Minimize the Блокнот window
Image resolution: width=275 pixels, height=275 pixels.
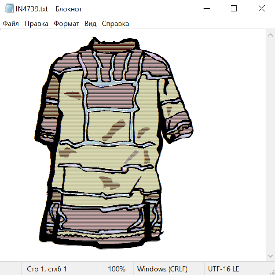click(x=206, y=9)
